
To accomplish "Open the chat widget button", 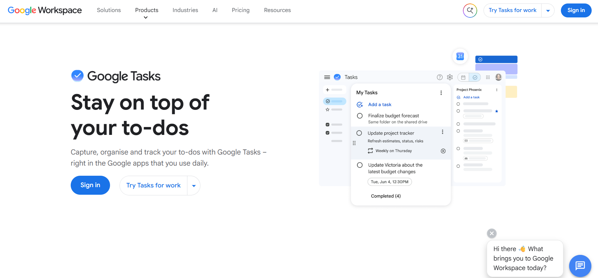I will click(x=580, y=266).
